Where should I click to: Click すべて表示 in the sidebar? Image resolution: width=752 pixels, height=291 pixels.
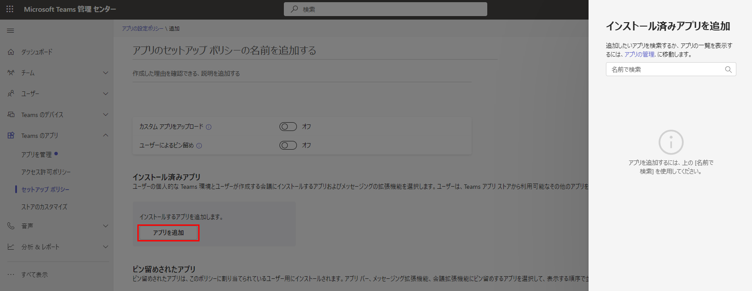point(35,274)
